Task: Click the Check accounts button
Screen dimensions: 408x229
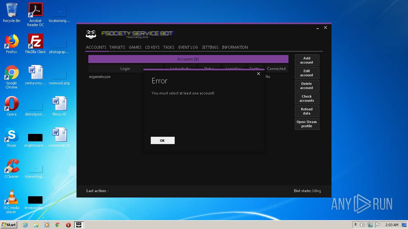Action: tap(307, 99)
